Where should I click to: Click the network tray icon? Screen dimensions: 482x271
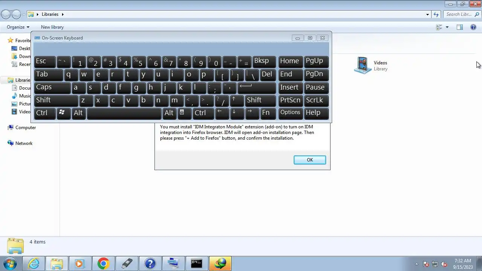[x=435, y=264]
